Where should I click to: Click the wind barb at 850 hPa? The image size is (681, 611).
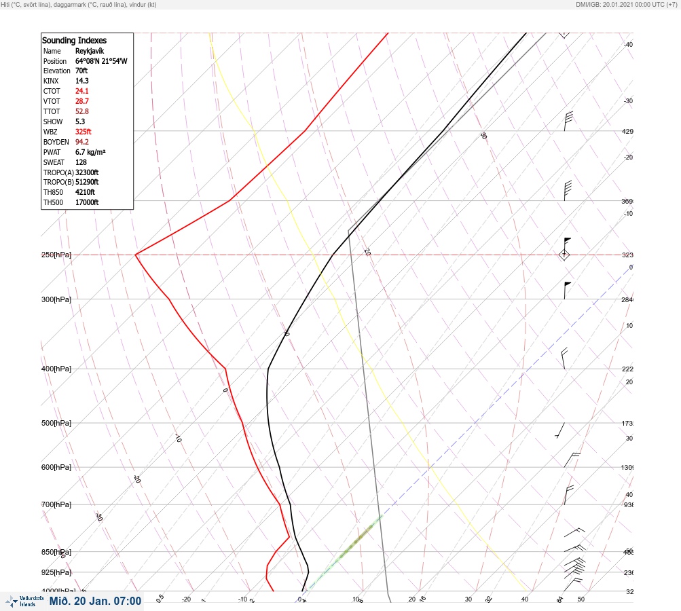[574, 548]
